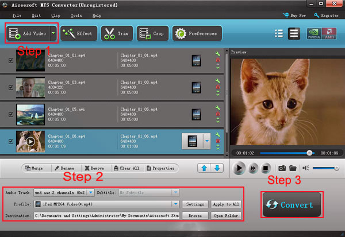Play the preview video

click(x=239, y=168)
